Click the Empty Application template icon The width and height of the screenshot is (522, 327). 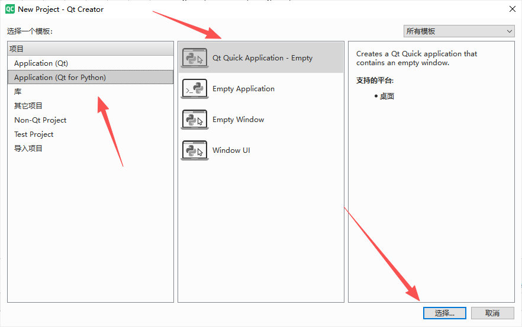pos(195,89)
